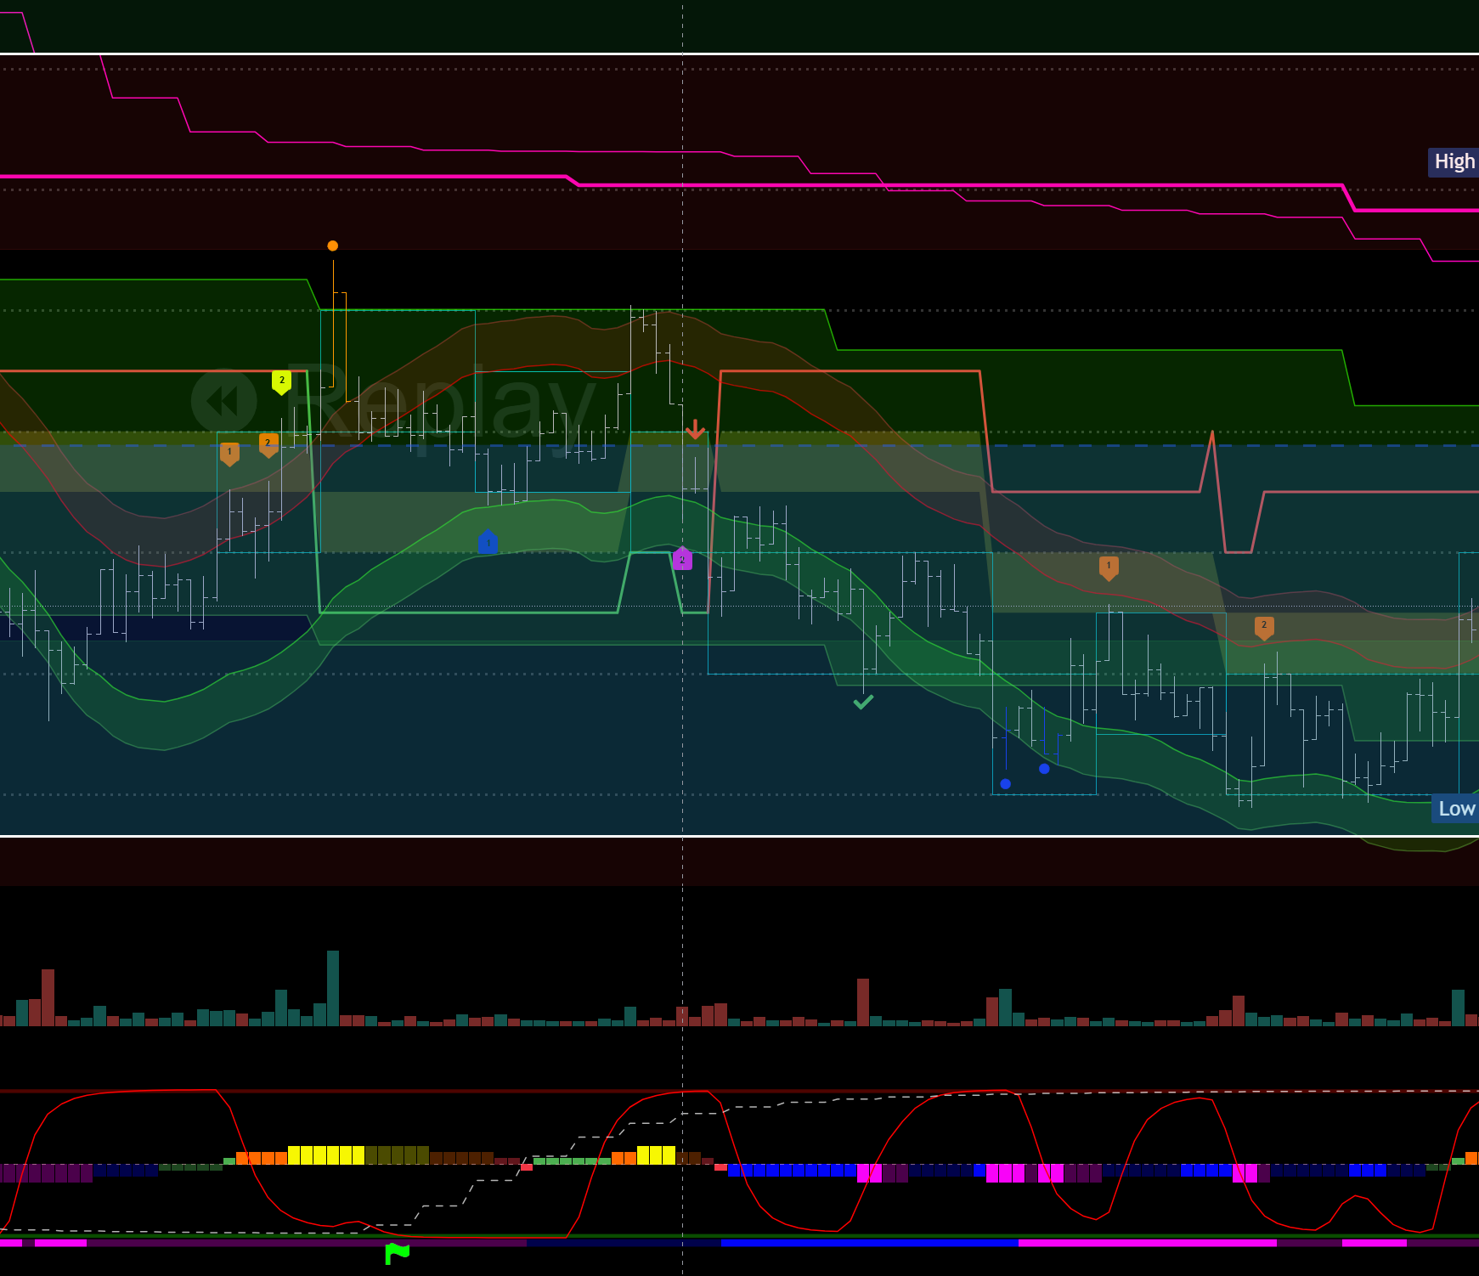
Task: Click the Replay rewind watermark icon
Action: pyautogui.click(x=223, y=401)
